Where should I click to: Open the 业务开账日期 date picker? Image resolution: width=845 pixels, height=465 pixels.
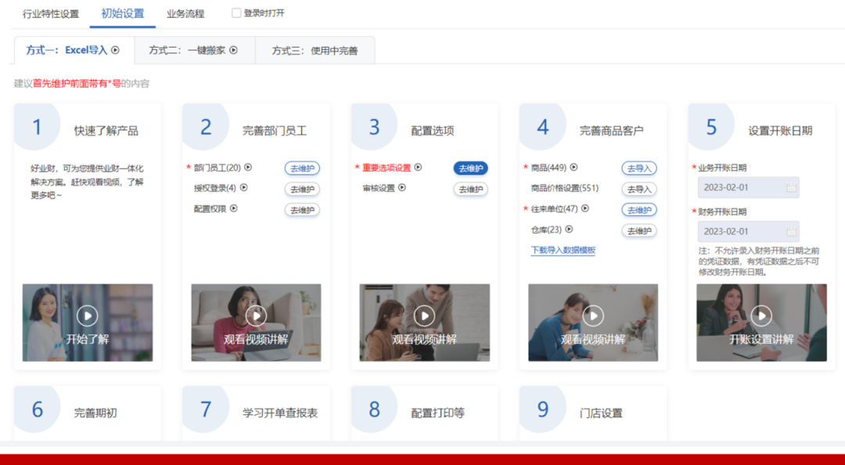(748, 187)
